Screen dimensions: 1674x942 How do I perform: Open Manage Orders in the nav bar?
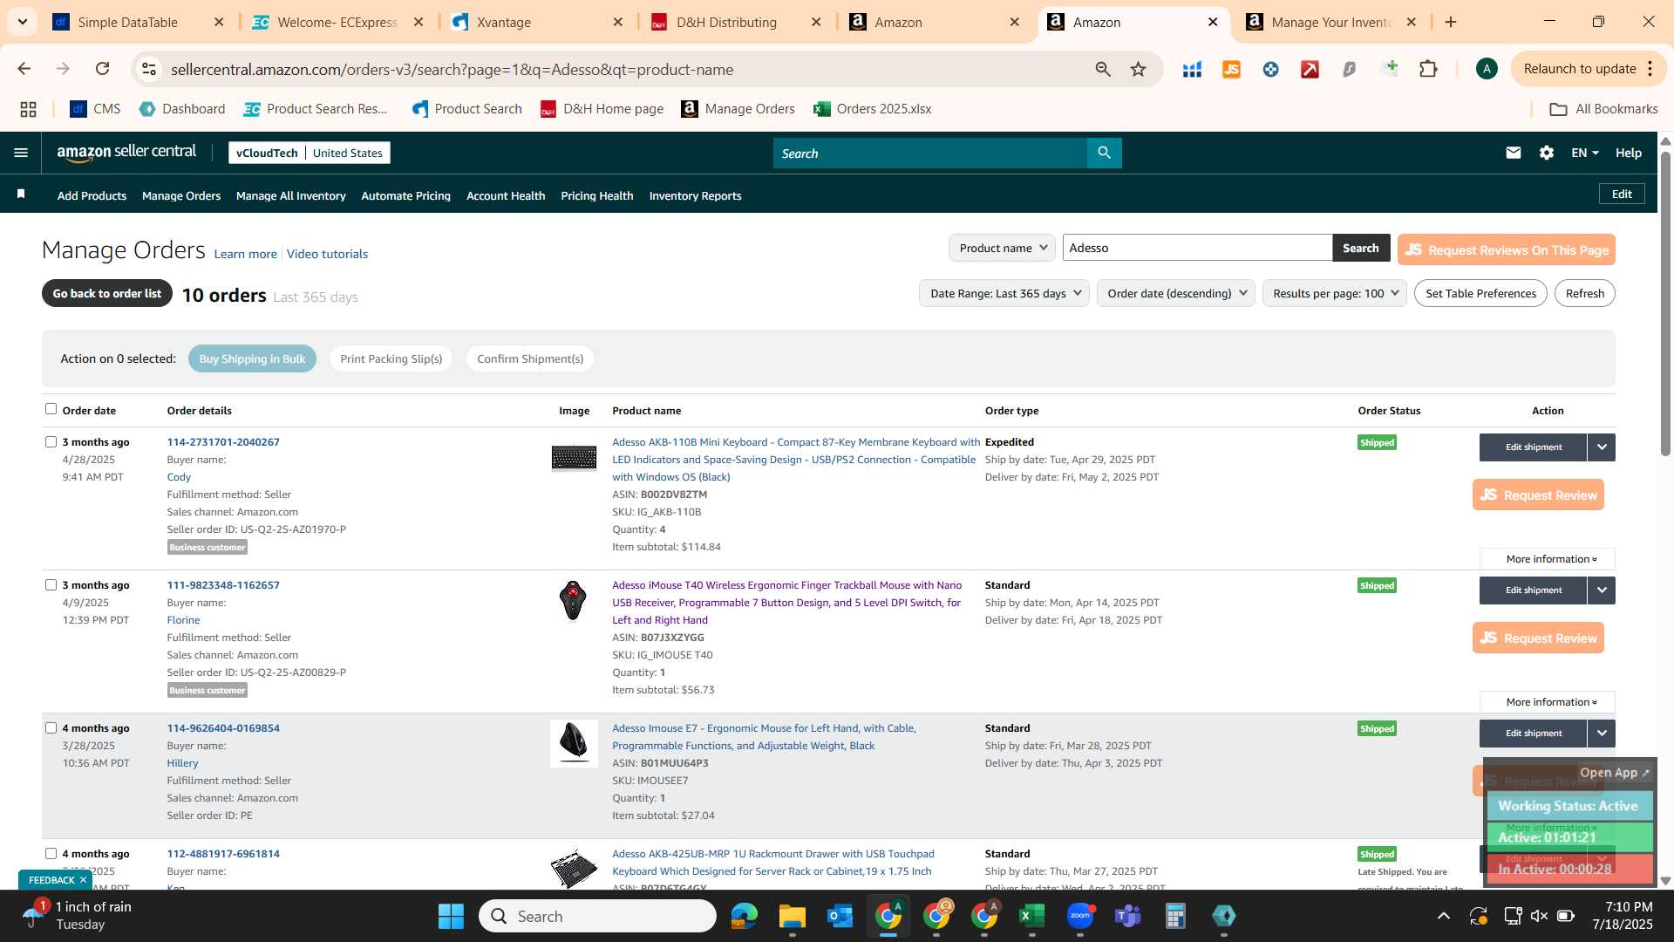181,195
